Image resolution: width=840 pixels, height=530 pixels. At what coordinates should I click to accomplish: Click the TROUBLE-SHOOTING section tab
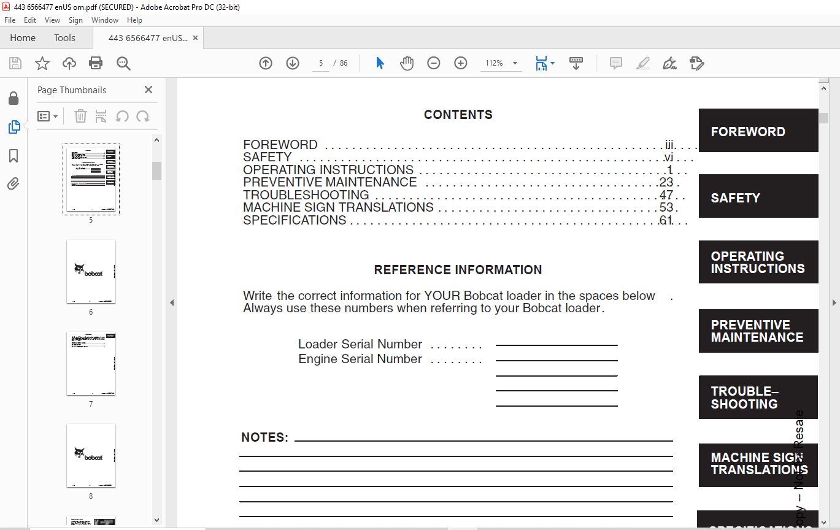pos(758,397)
